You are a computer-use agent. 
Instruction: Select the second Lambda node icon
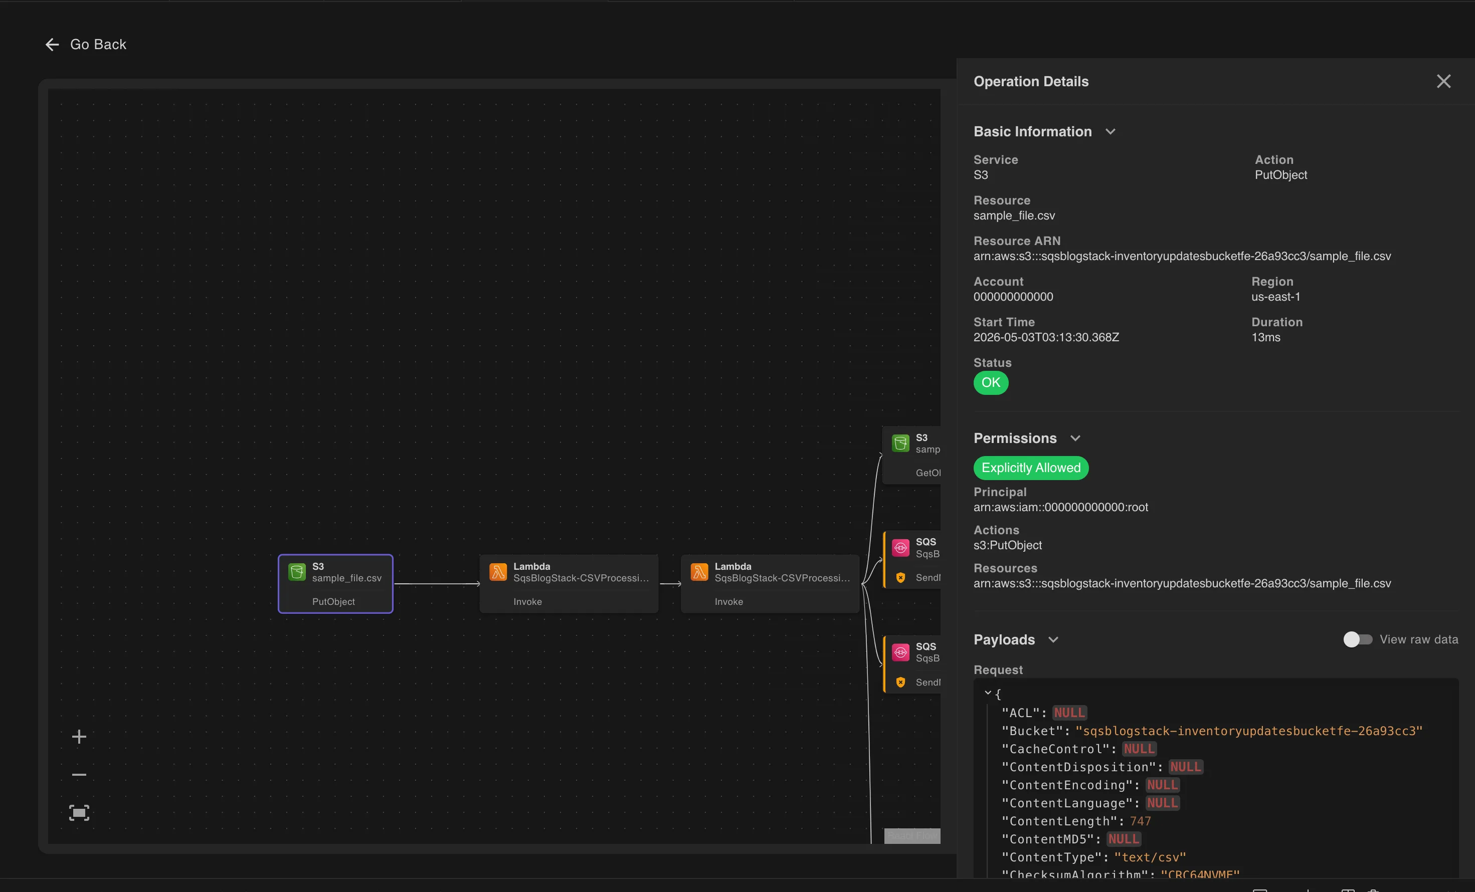(699, 572)
